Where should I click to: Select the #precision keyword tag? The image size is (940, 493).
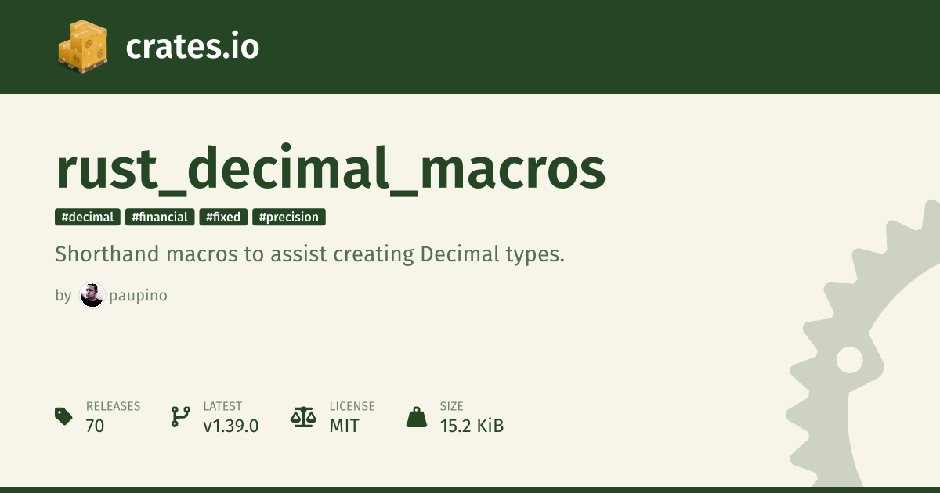288,218
